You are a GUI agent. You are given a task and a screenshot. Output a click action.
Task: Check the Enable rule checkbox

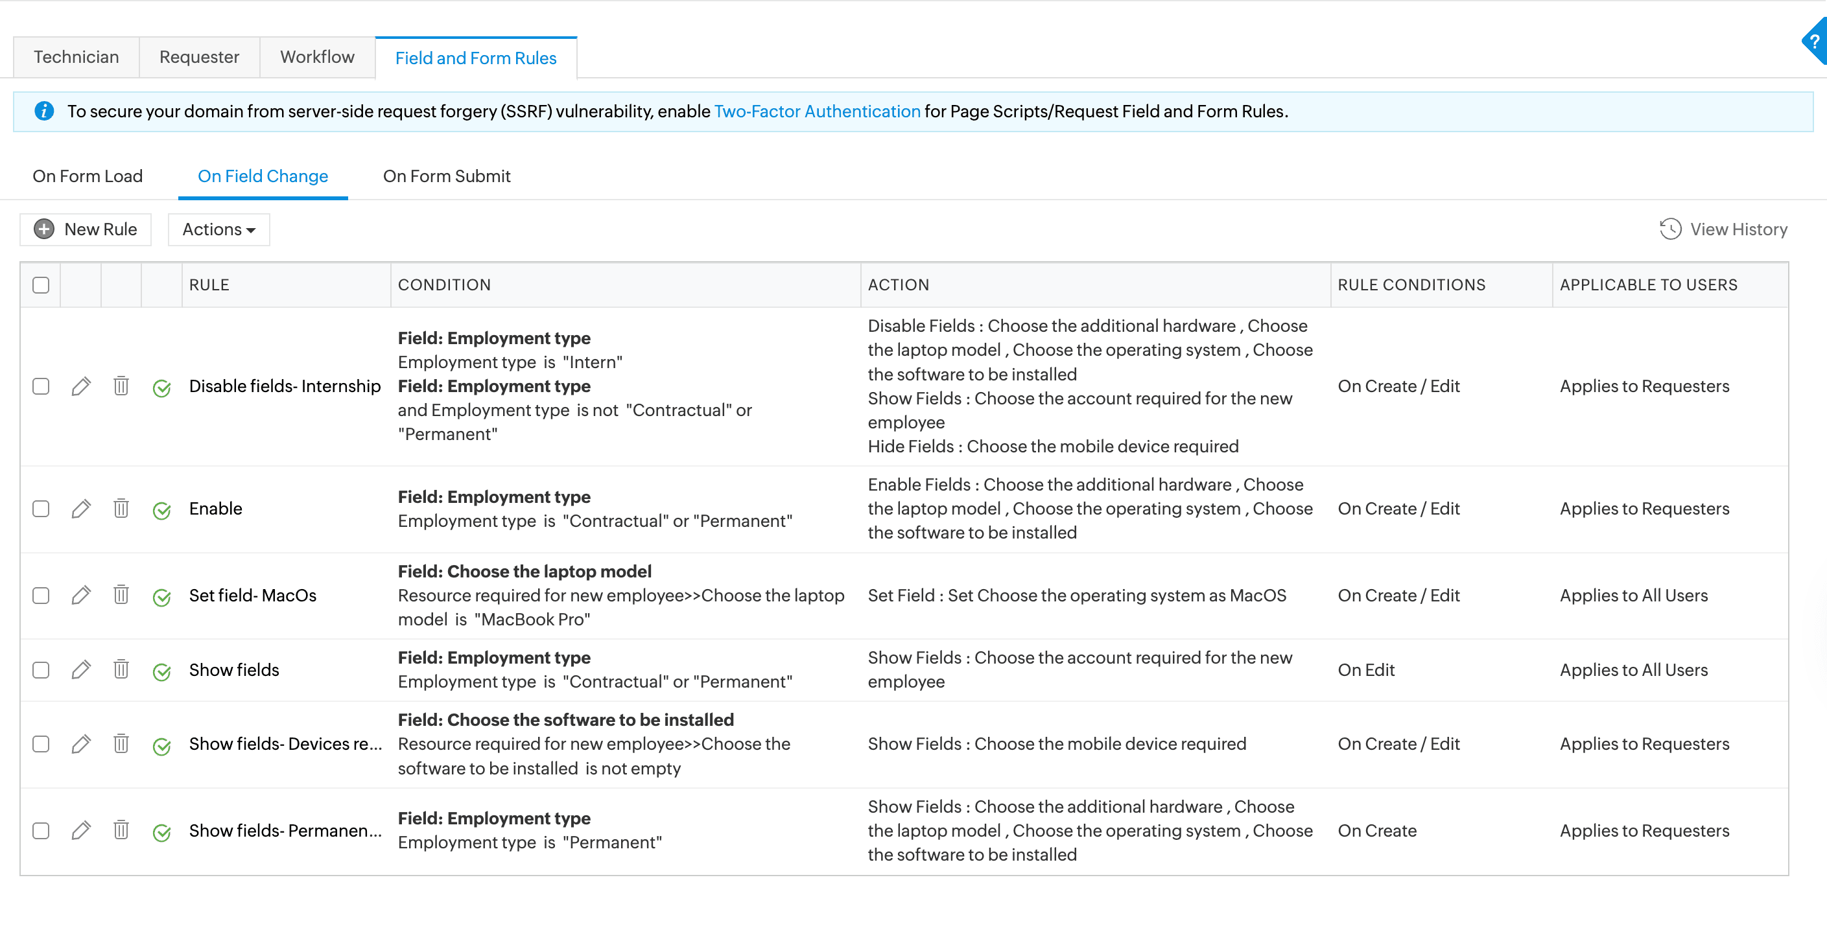click(40, 509)
